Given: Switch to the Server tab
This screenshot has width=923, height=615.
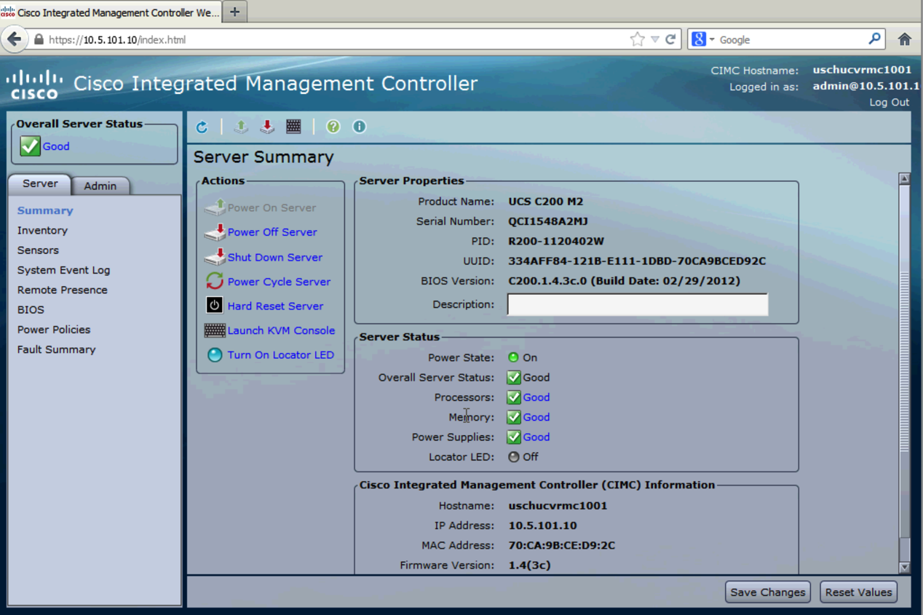Looking at the screenshot, I should pyautogui.click(x=40, y=184).
